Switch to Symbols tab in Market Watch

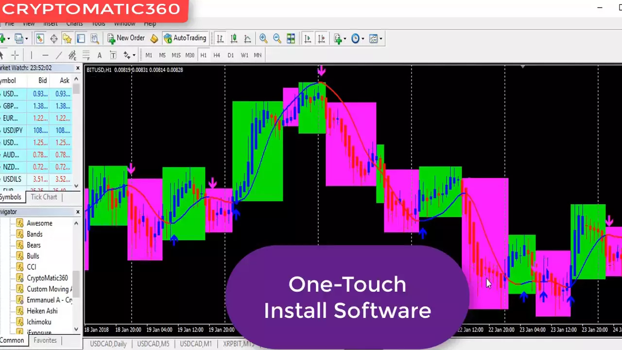[x=11, y=197]
